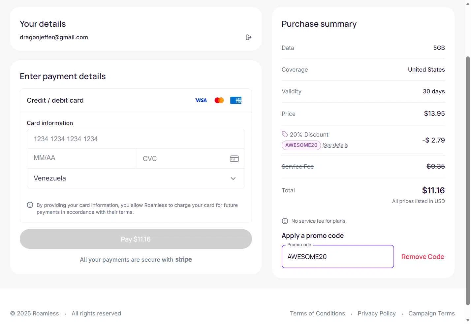This screenshot has height=324, width=471.
Task: Click the struck-through $0.35 service fee
Action: pyautogui.click(x=436, y=166)
